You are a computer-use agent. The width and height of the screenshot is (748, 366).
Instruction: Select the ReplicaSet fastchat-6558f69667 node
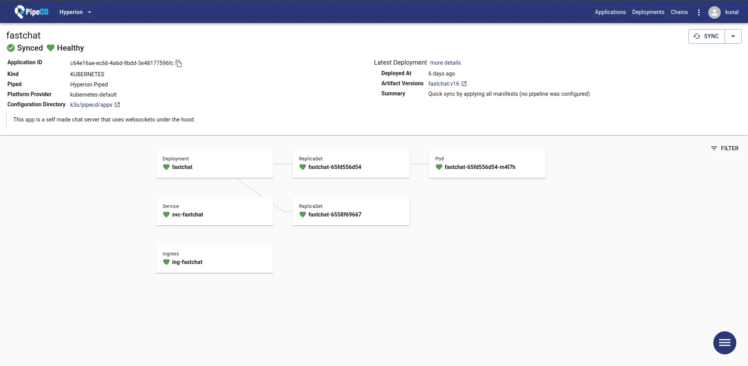[x=351, y=211]
